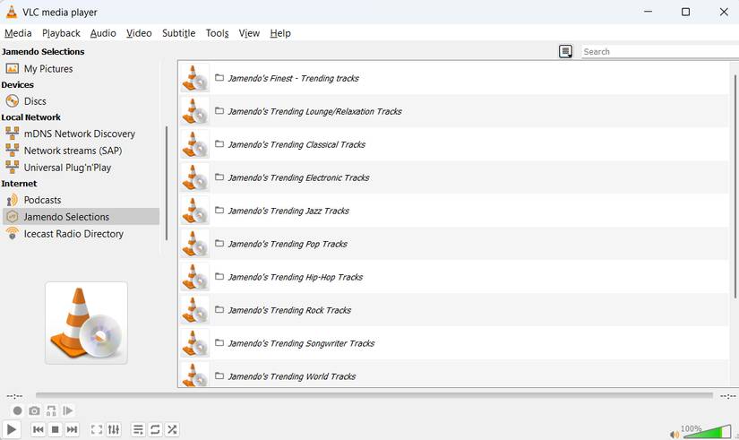Click the large VLC cone album art
Screen dimensions: 739x440
click(x=86, y=323)
